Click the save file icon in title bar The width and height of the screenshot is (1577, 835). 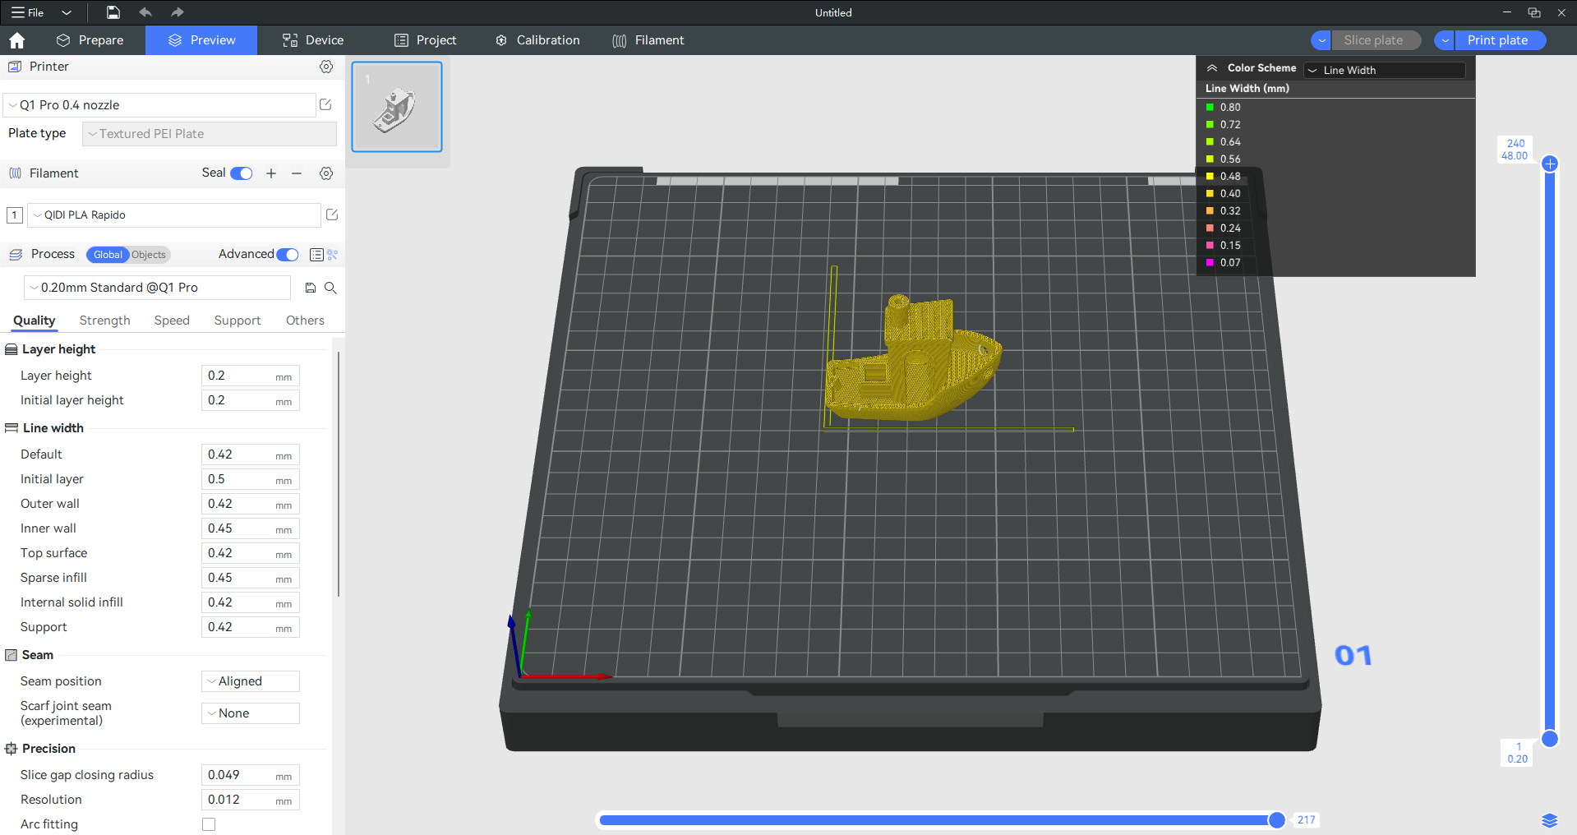tap(113, 12)
